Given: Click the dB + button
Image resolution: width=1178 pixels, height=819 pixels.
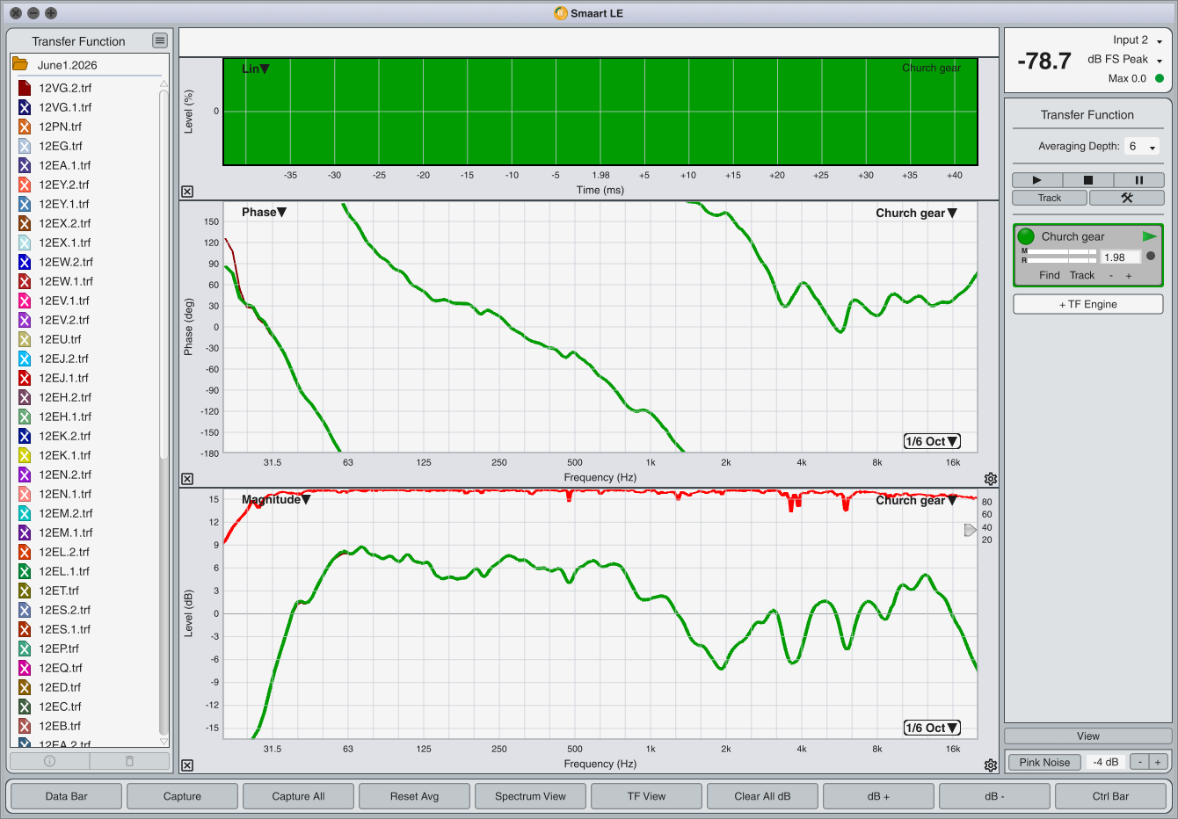Looking at the screenshot, I should tap(878, 796).
